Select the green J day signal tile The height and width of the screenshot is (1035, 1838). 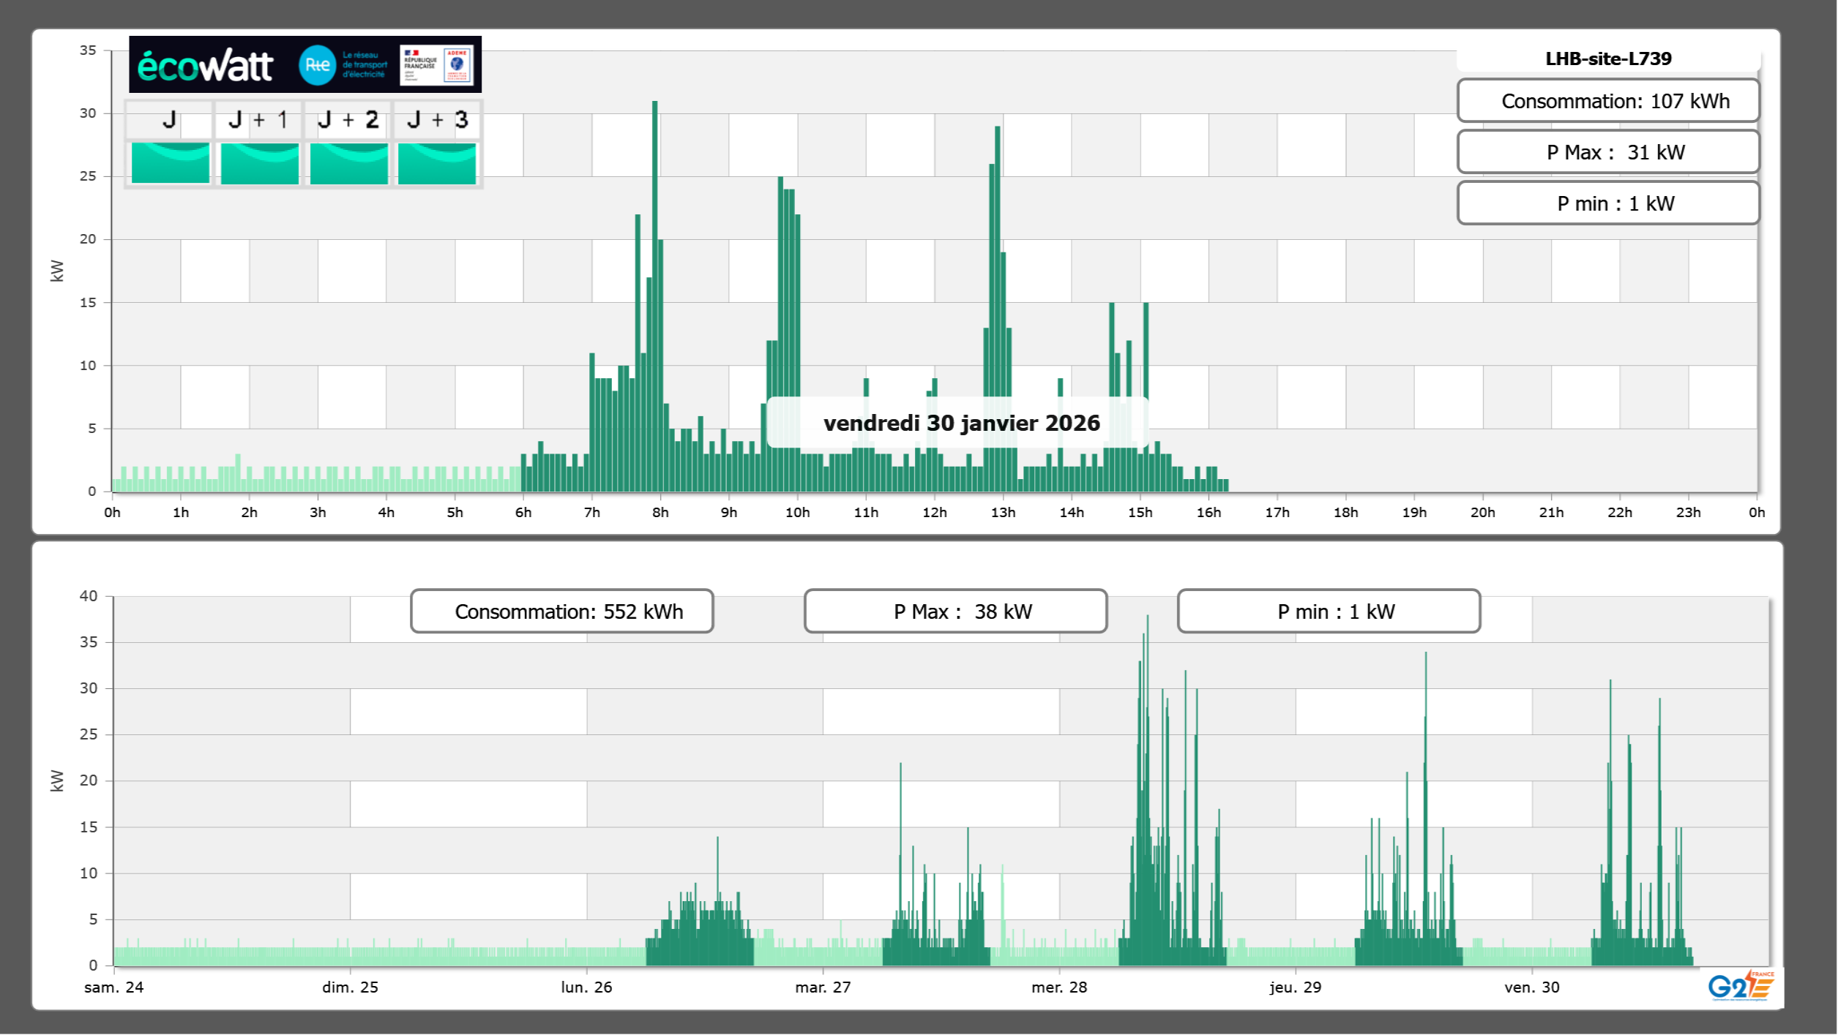(x=170, y=162)
